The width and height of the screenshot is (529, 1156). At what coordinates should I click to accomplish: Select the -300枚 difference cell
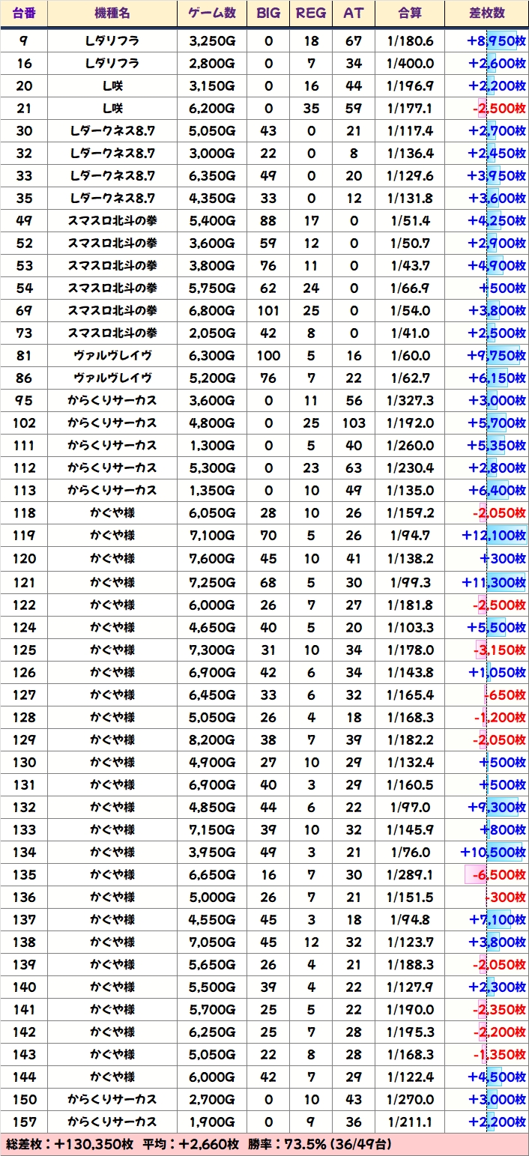tap(487, 897)
